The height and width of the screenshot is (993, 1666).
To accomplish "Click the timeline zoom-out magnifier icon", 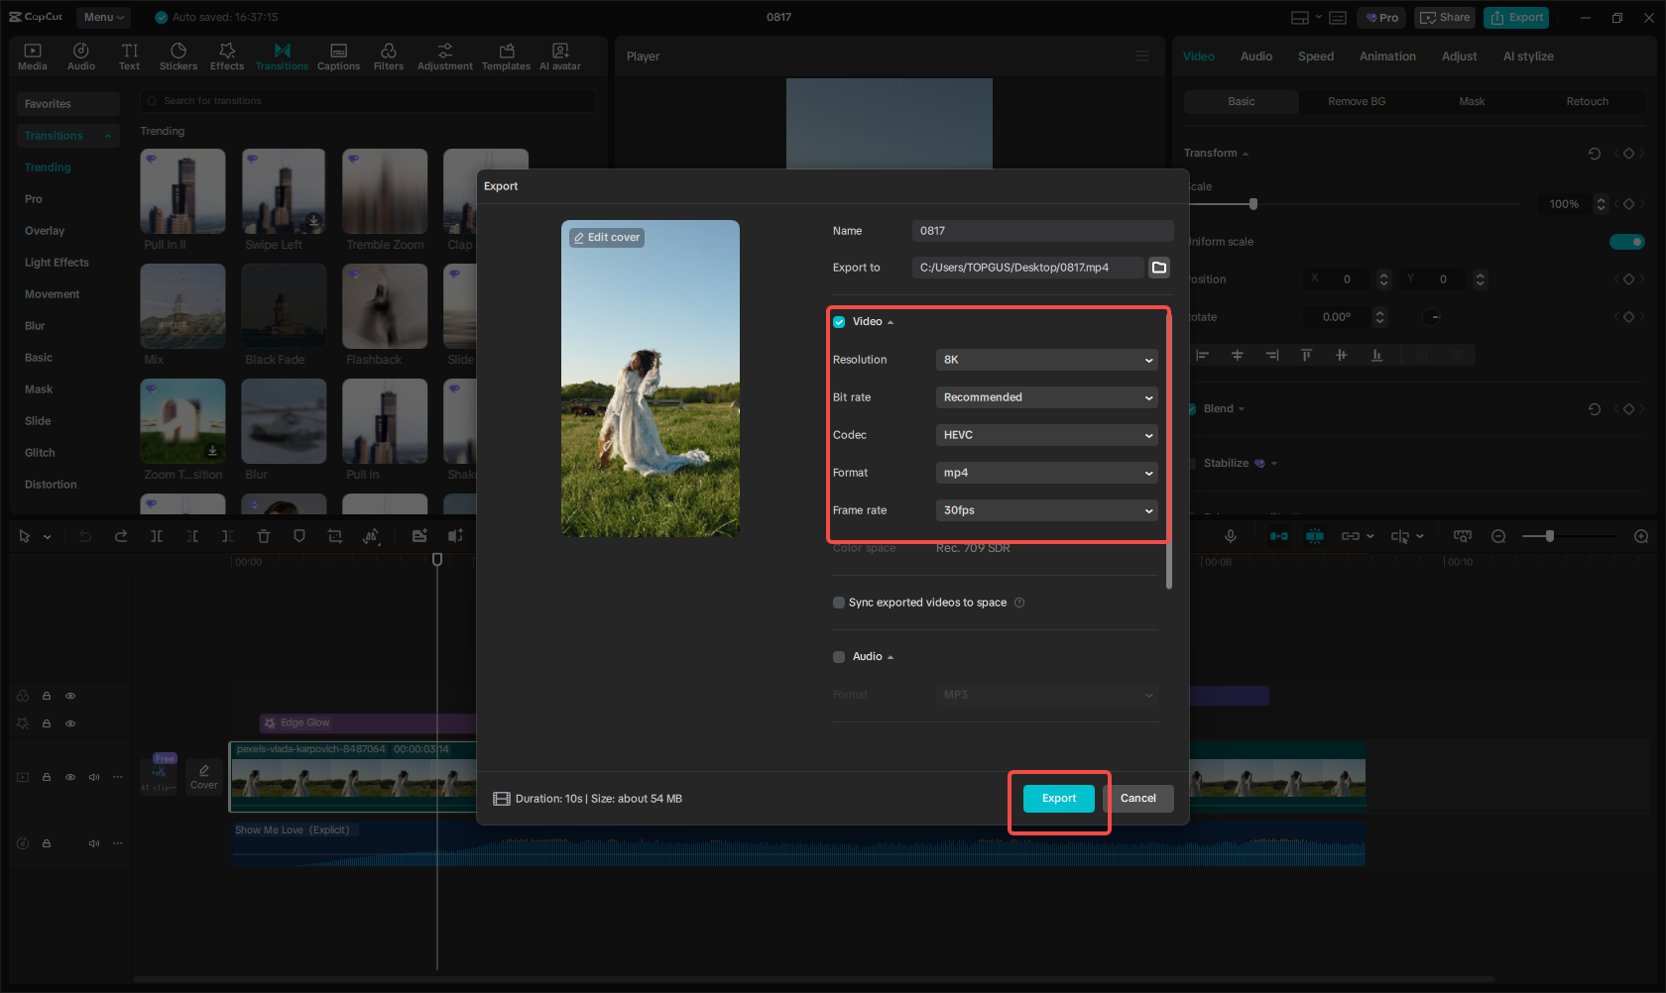I will [x=1498, y=536].
